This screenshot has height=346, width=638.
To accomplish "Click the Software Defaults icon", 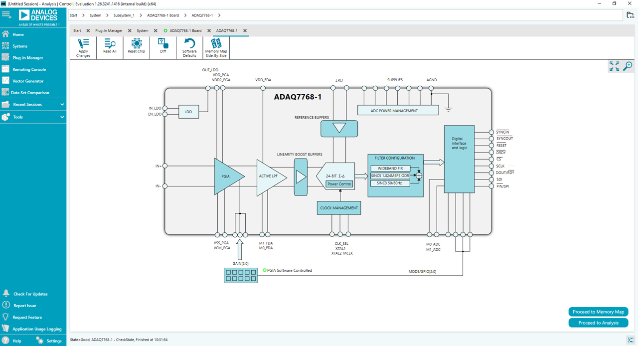I will pyautogui.click(x=189, y=47).
